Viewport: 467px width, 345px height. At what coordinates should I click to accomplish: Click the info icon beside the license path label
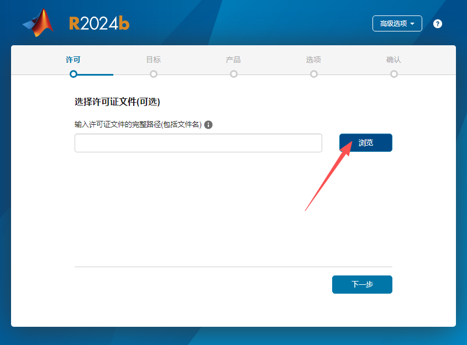(208, 125)
